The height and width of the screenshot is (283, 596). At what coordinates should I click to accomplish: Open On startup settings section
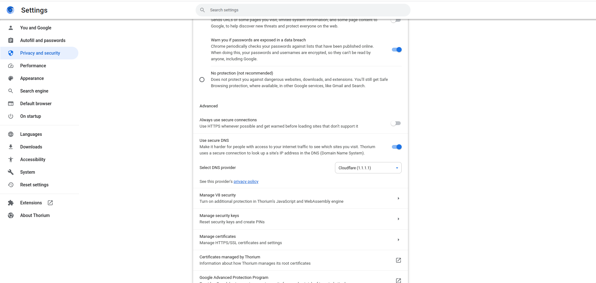click(39, 116)
